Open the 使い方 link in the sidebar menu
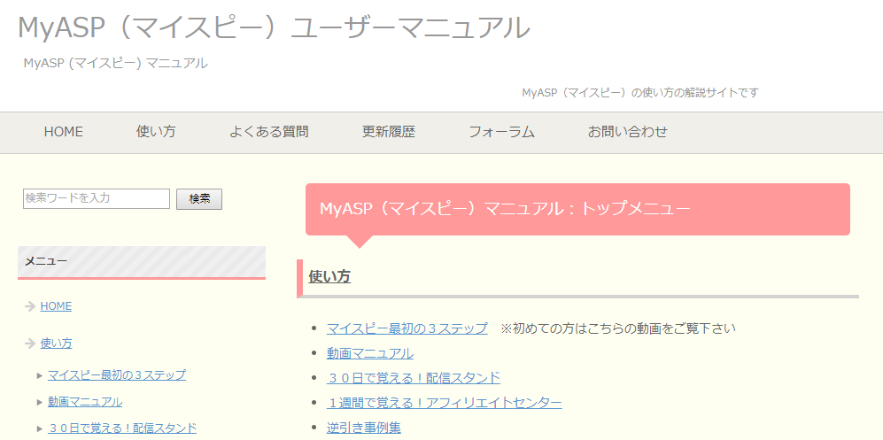This screenshot has height=440, width=883. pyautogui.click(x=57, y=344)
